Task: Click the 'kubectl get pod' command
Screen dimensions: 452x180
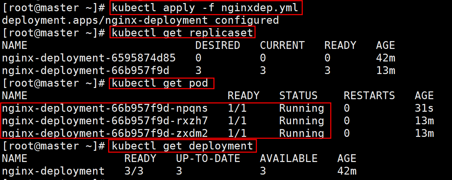Action: (160, 83)
